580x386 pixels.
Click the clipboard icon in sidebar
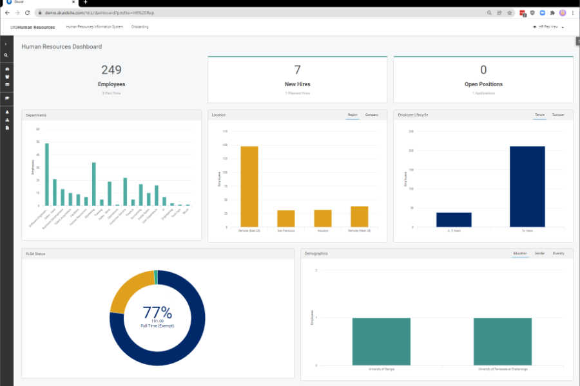pos(7,77)
